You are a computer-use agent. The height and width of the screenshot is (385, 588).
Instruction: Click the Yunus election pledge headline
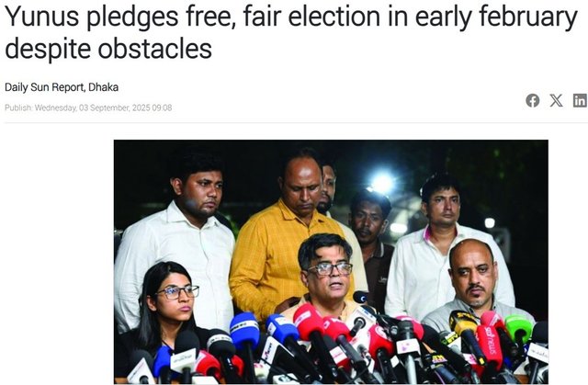pyautogui.click(x=291, y=32)
